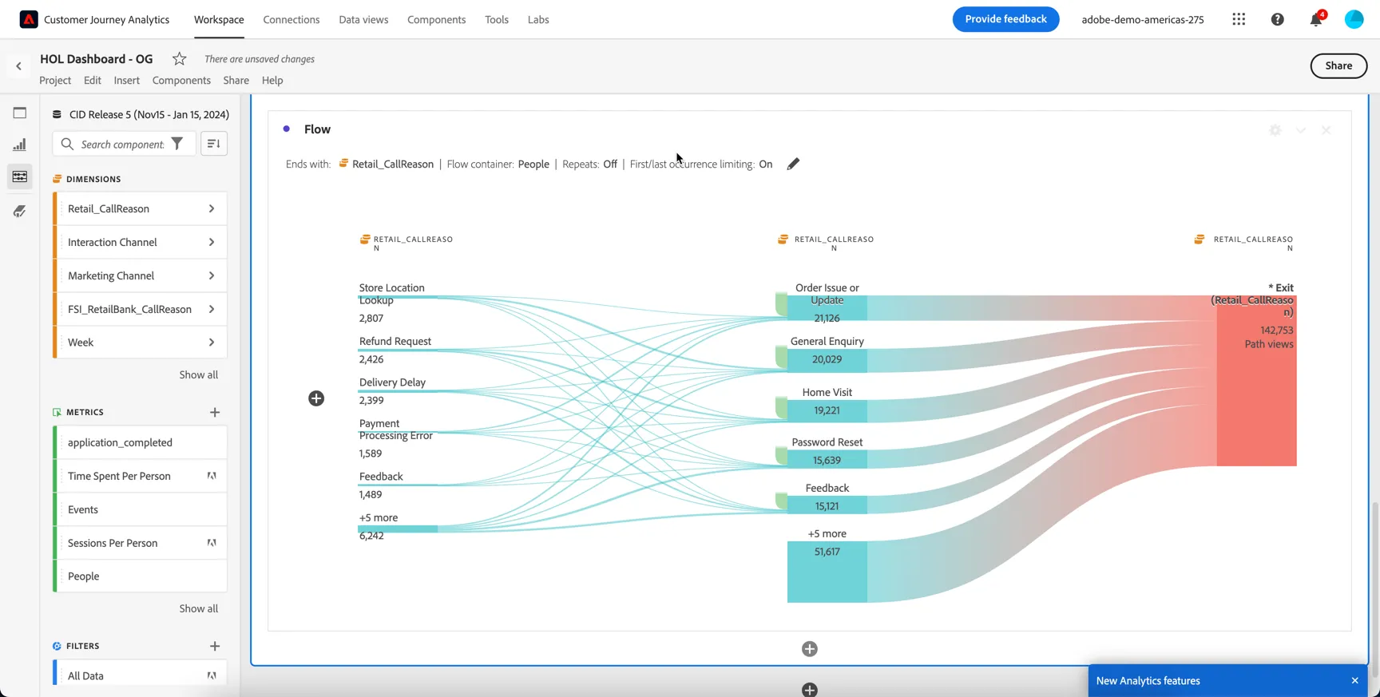Viewport: 1380px width, 697px height.
Task: Open the app switcher grid icon
Action: 1239,19
